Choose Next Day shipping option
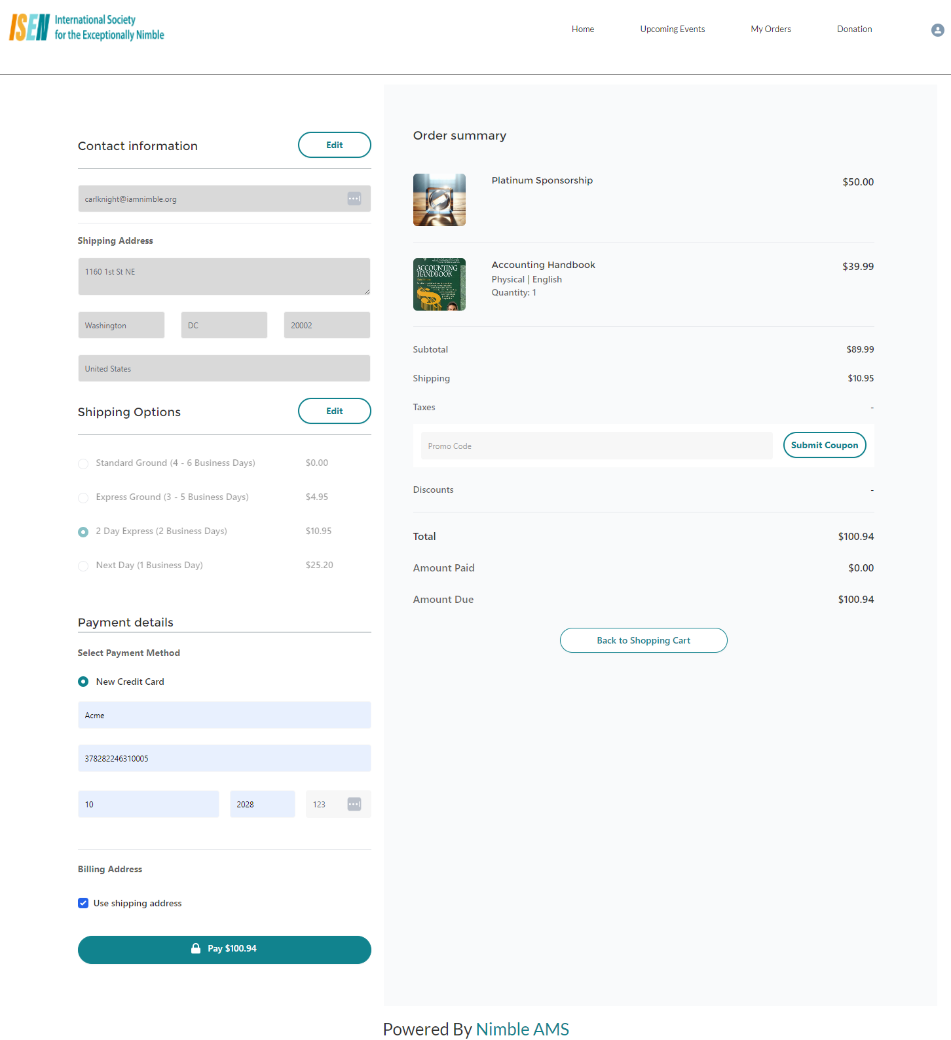The height and width of the screenshot is (1040, 951). (x=83, y=566)
